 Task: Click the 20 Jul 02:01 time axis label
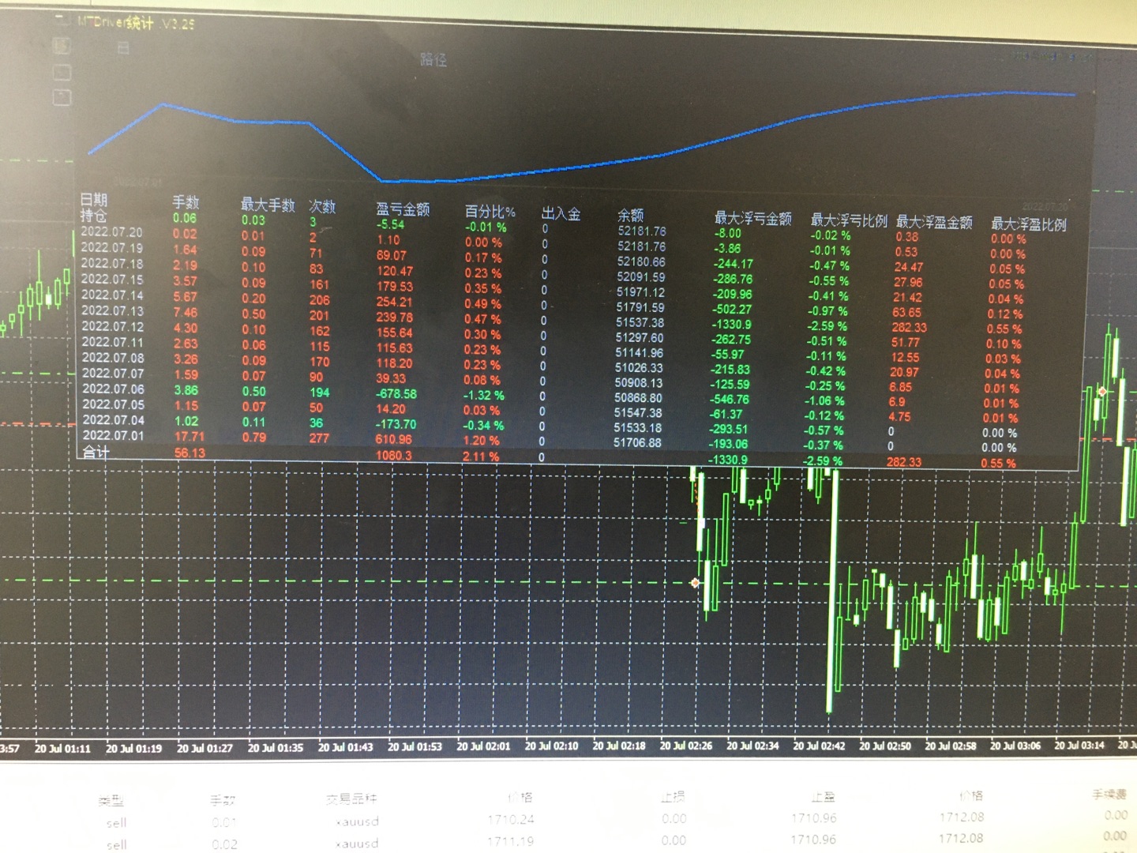pos(484,746)
